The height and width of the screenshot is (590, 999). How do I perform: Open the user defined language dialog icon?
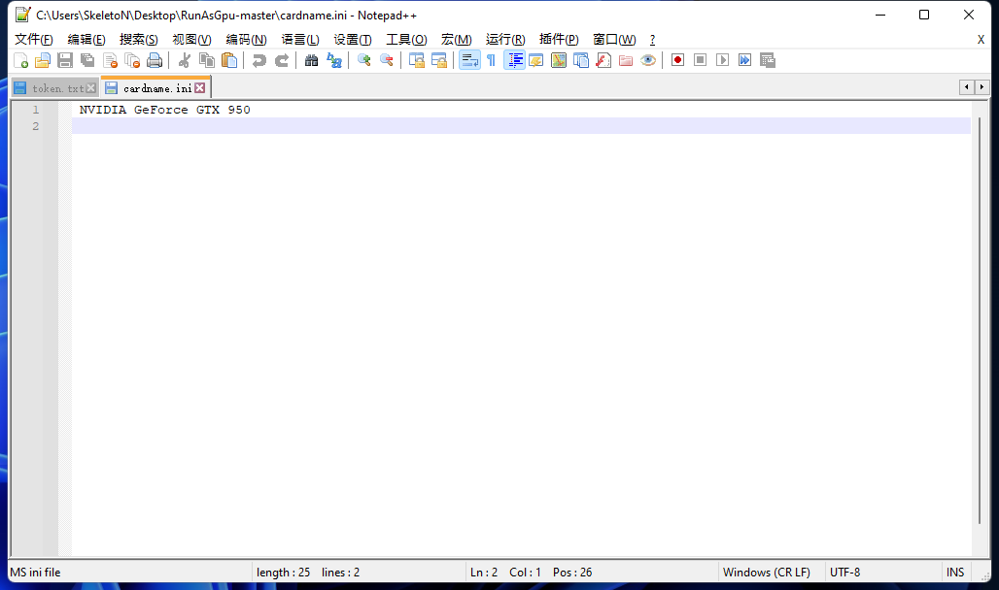coord(536,60)
